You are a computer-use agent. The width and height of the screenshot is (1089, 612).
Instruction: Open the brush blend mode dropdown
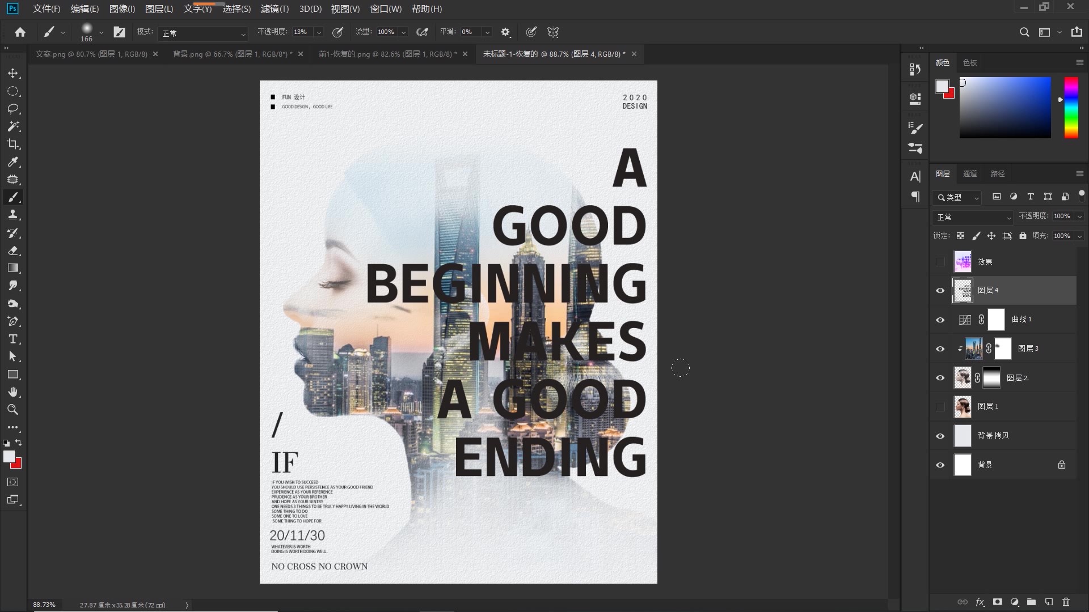(x=202, y=33)
